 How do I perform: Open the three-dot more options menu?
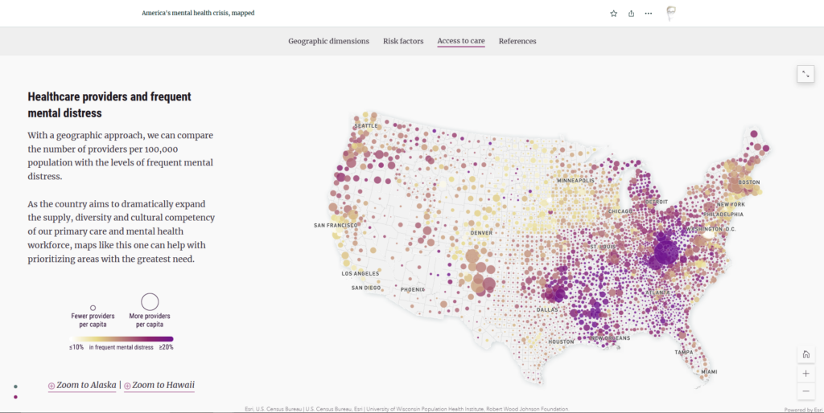(x=649, y=14)
